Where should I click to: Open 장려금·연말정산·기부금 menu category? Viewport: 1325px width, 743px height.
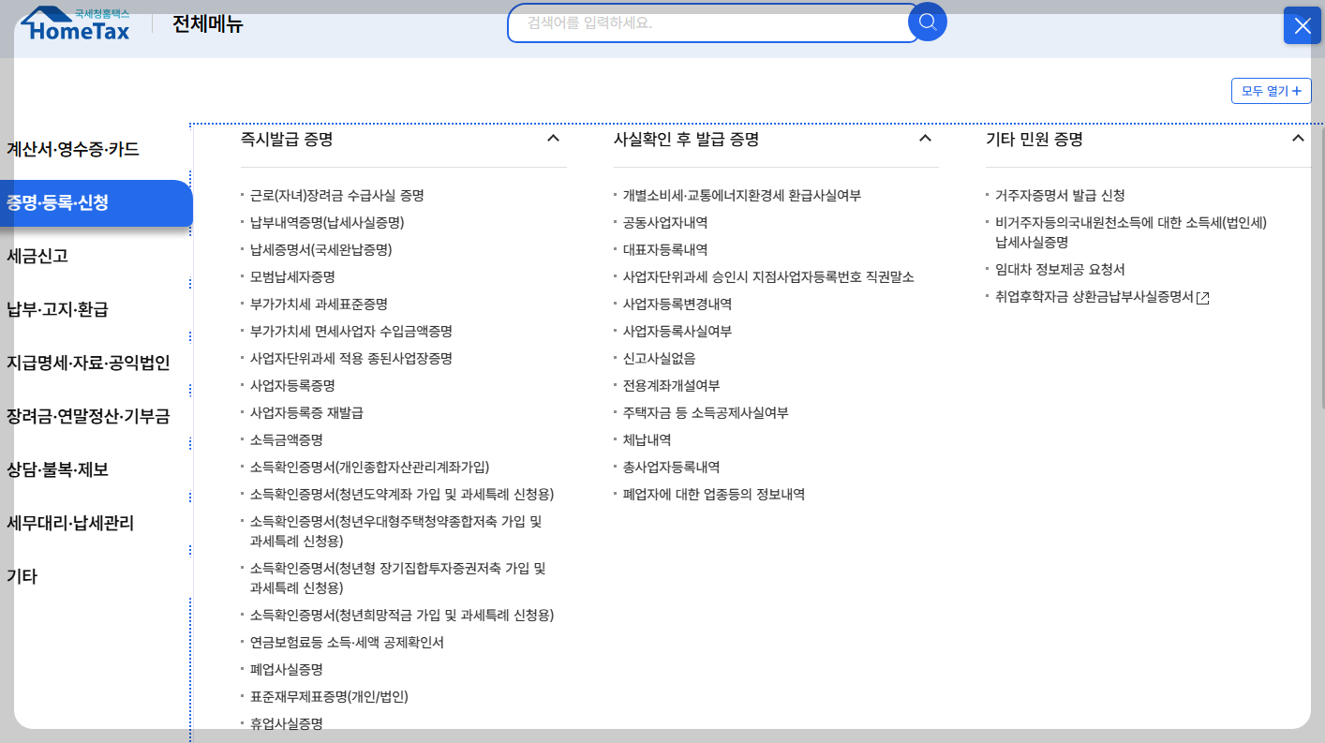tap(88, 416)
